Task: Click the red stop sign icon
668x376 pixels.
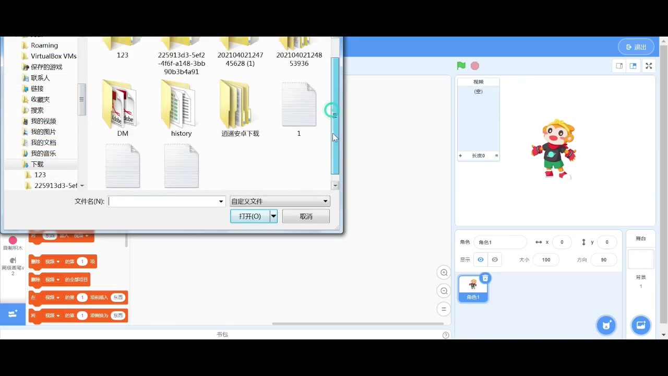Action: pos(474,65)
